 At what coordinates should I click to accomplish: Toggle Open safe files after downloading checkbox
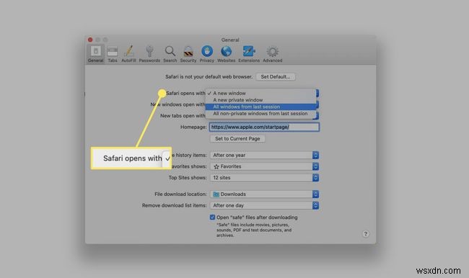click(x=212, y=217)
